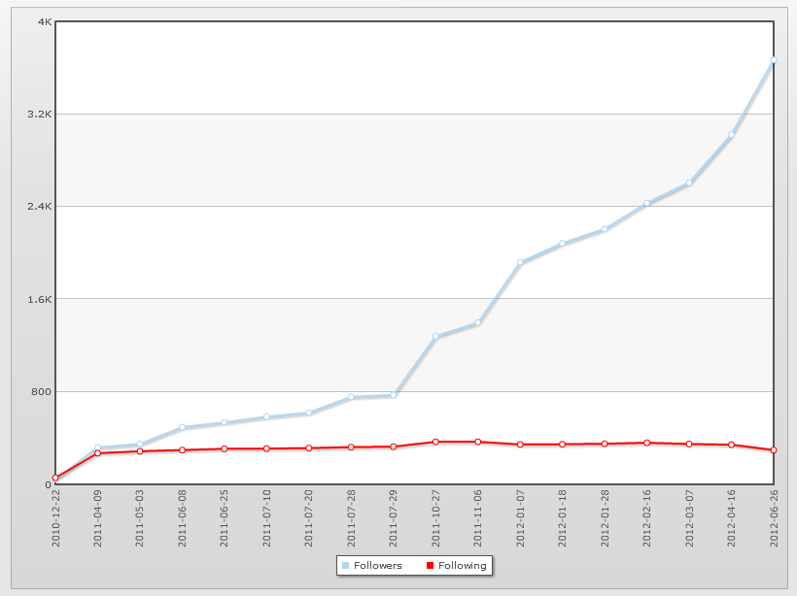Screen dimensions: 797x596
Task: Toggle the Followers legend entry
Action: coord(372,566)
